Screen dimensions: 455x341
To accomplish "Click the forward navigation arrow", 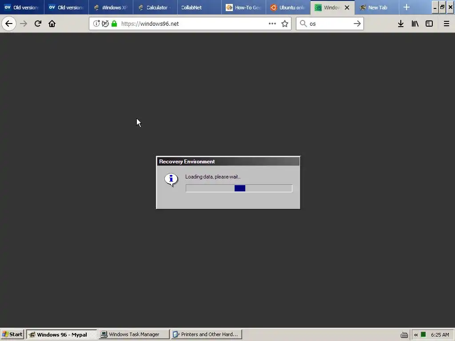I will (24, 24).
